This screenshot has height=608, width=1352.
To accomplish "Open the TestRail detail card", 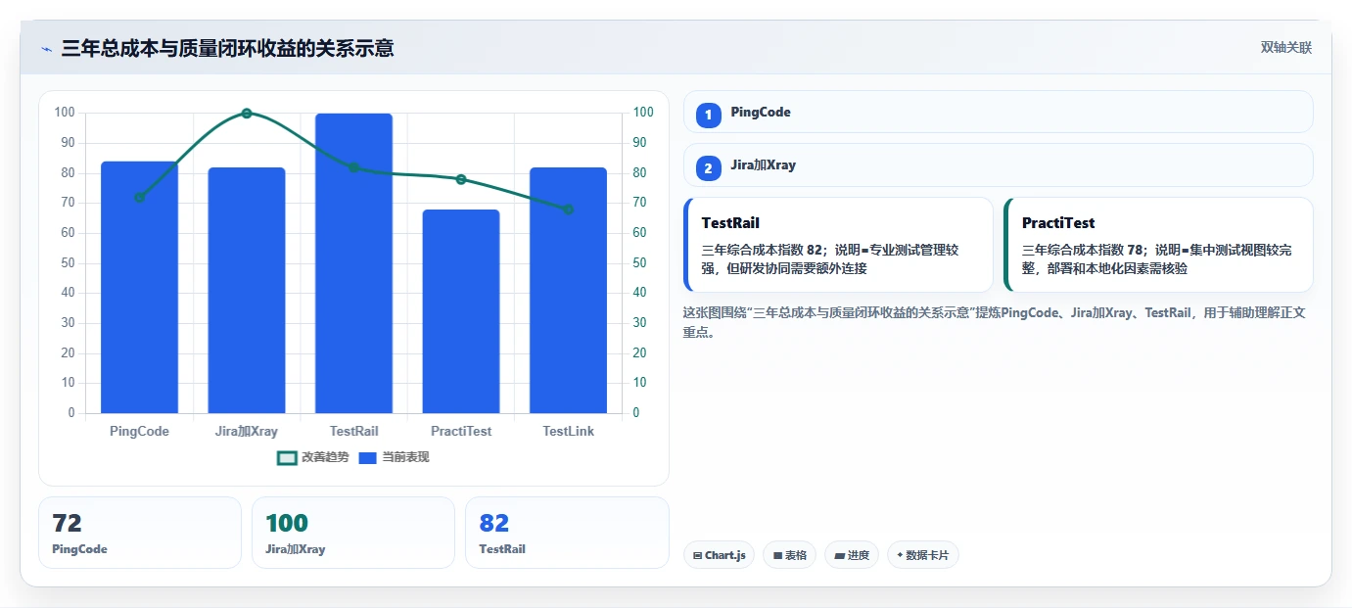I will tap(838, 245).
